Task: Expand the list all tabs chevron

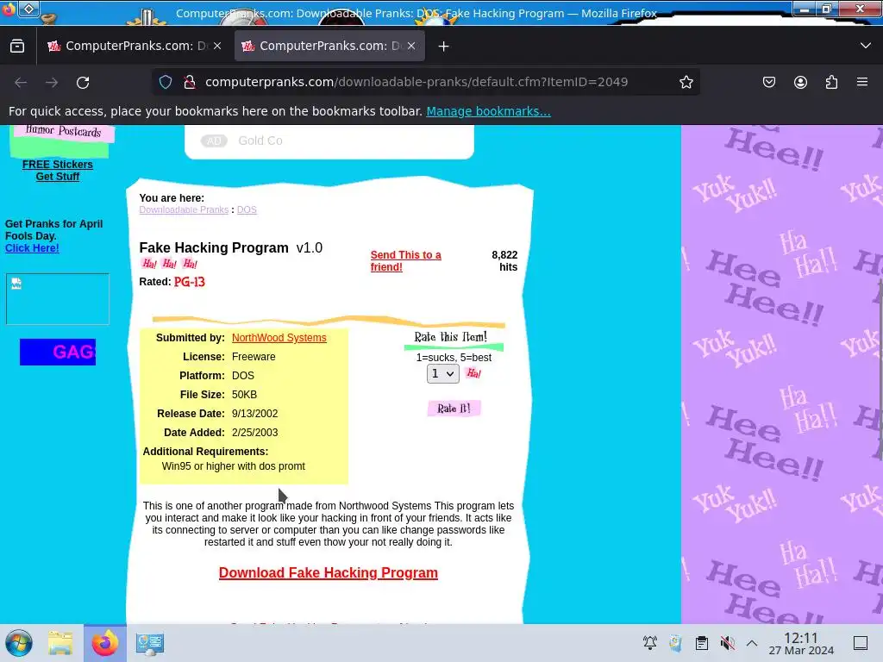Action: (866, 46)
